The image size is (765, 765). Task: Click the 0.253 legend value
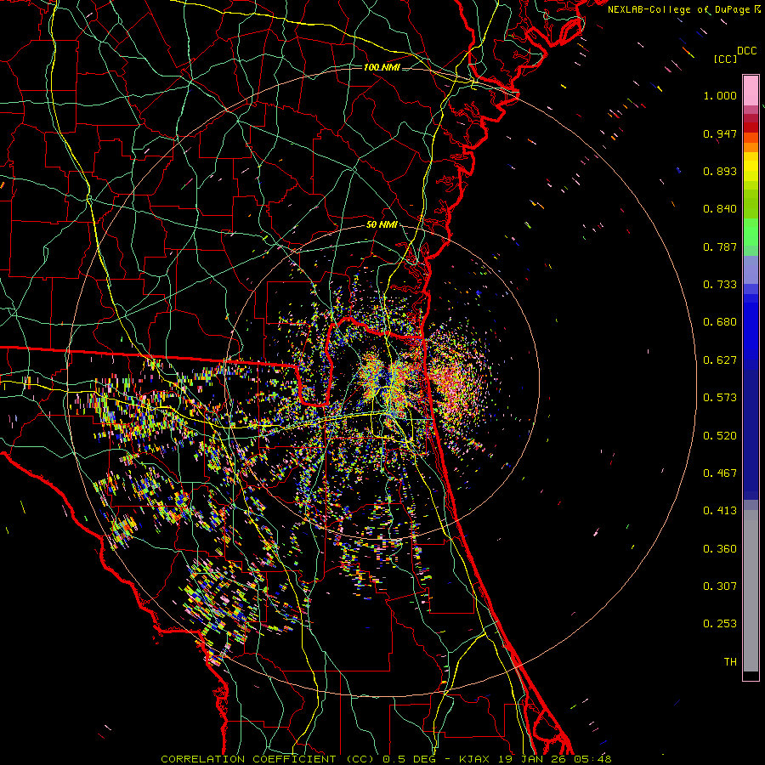[720, 624]
